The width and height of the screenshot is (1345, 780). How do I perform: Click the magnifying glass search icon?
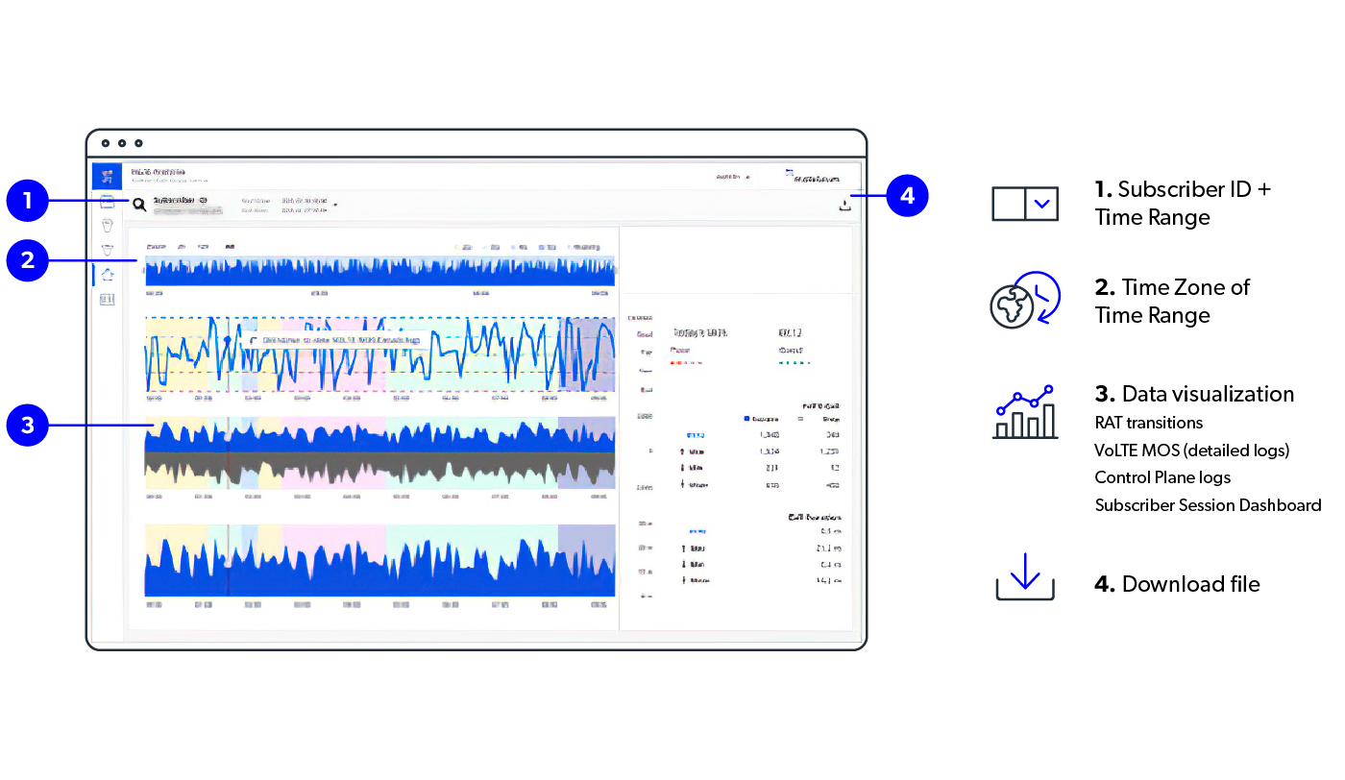(139, 205)
